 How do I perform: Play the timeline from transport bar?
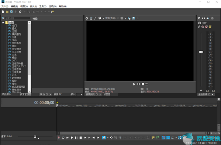72,138
